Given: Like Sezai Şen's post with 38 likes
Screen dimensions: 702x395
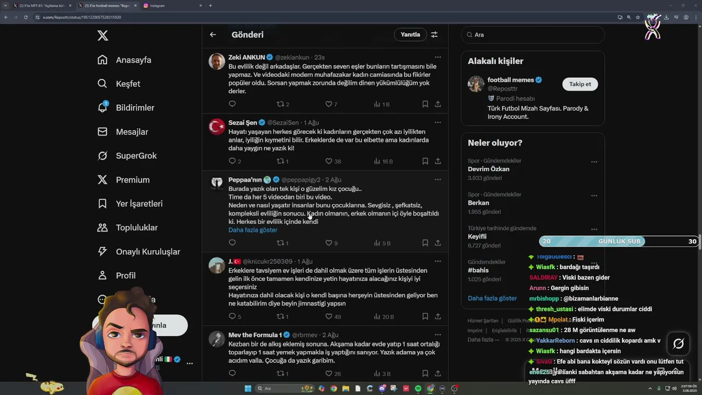Looking at the screenshot, I should pos(329,161).
